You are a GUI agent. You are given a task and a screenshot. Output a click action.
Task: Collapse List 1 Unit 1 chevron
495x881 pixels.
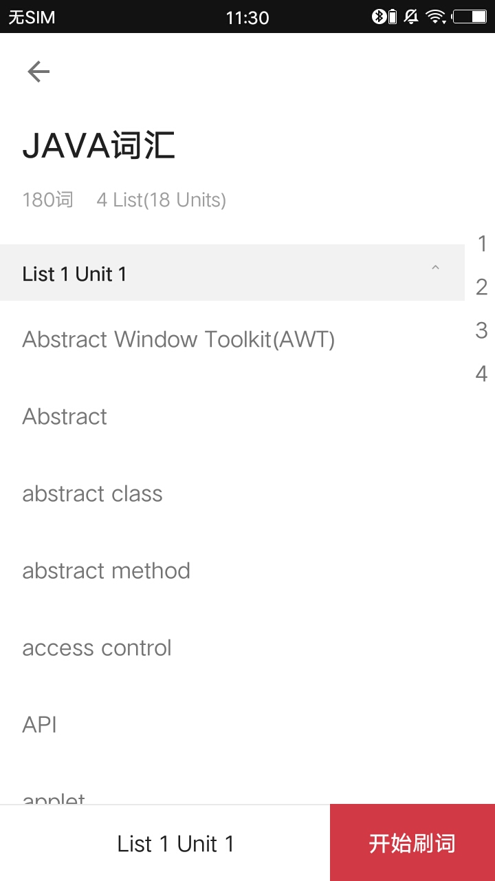pos(435,268)
